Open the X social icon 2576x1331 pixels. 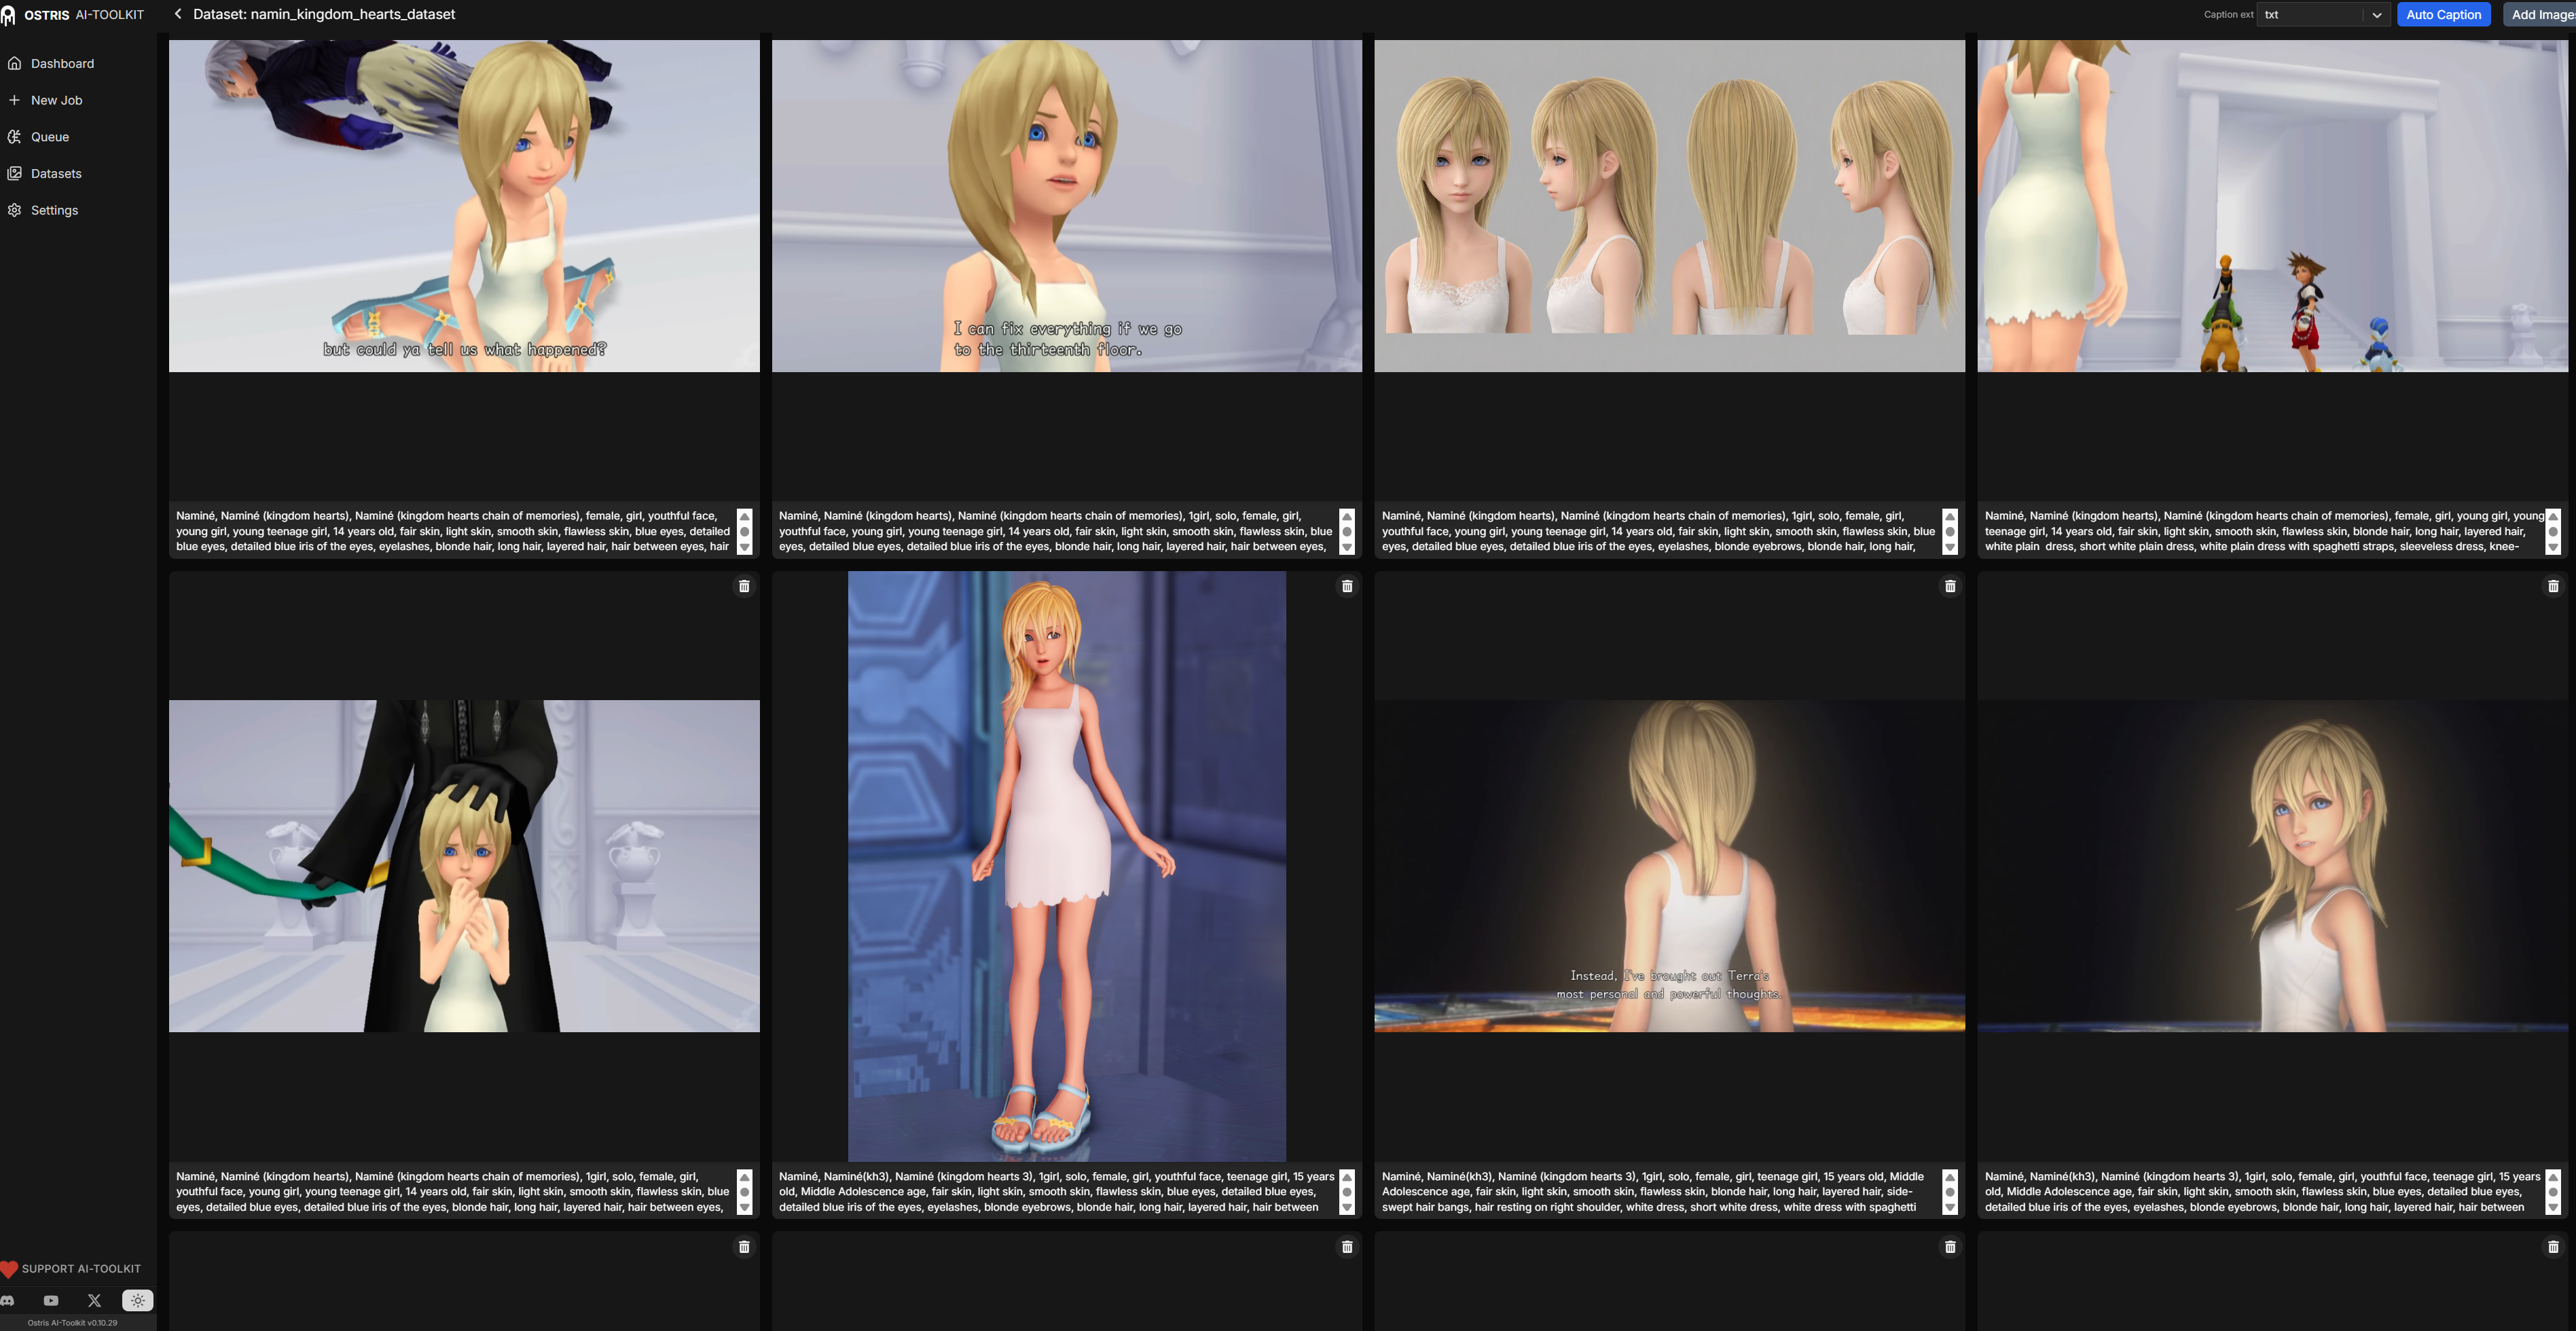(95, 1301)
